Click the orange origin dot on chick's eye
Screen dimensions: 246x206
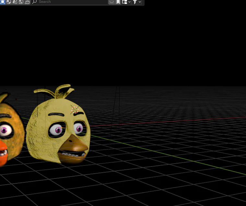(62, 128)
